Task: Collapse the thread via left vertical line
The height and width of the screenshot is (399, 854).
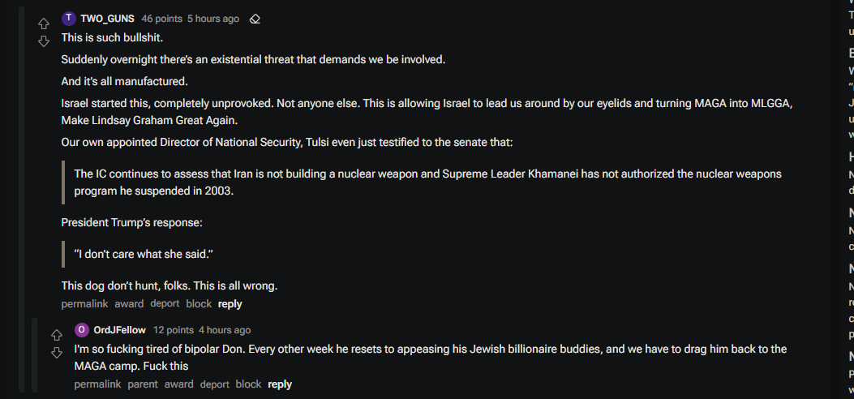Action: [x=21, y=199]
